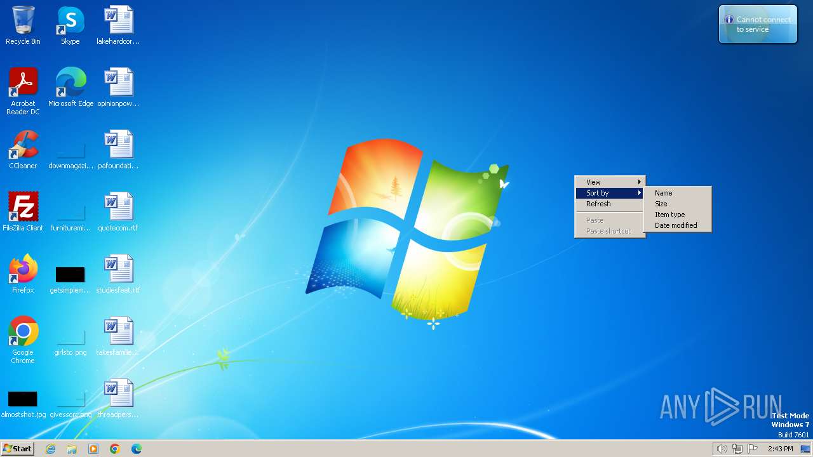The height and width of the screenshot is (457, 813).
Task: Click the taskbar clock showing 2:43 PM
Action: tap(780, 449)
